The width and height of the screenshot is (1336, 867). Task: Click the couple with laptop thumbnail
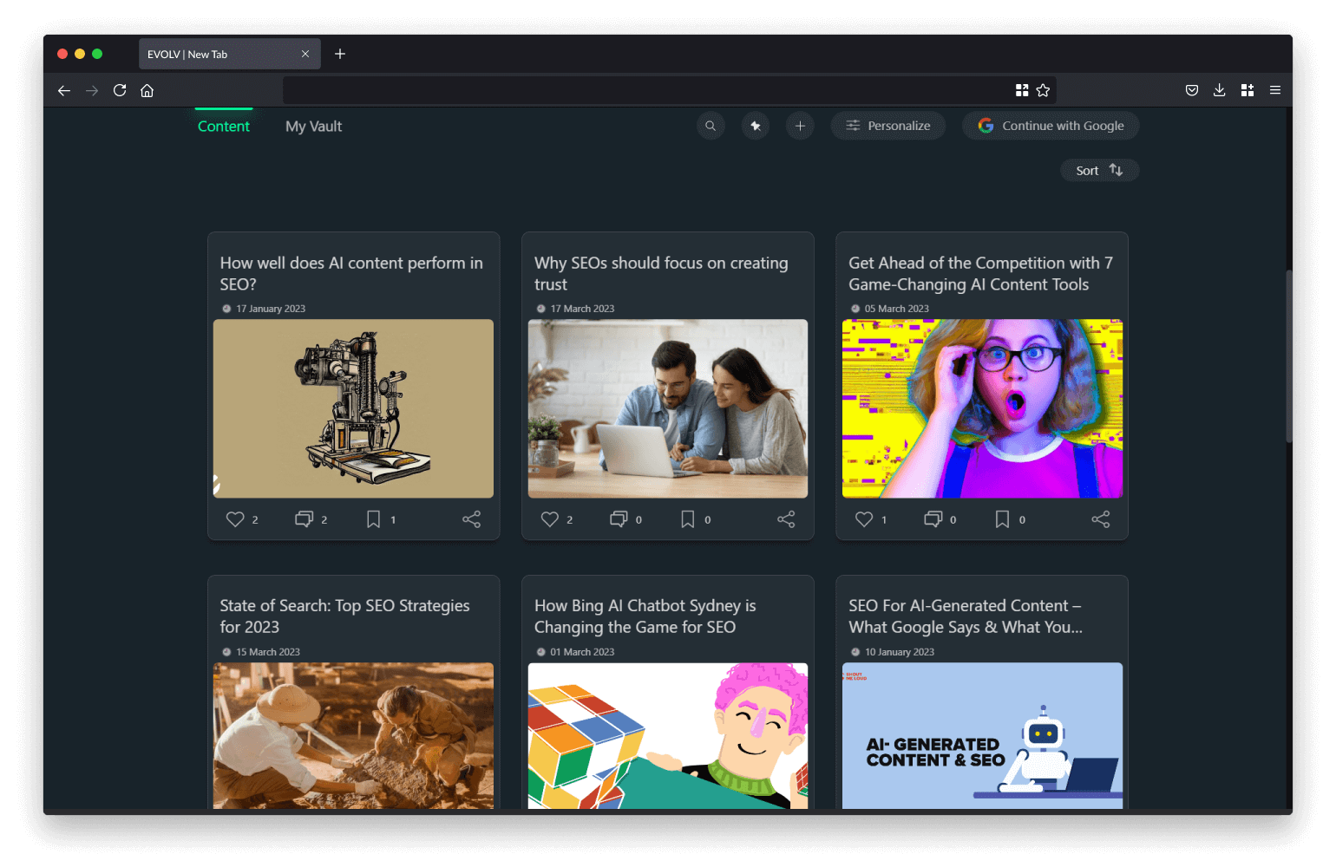pos(668,408)
